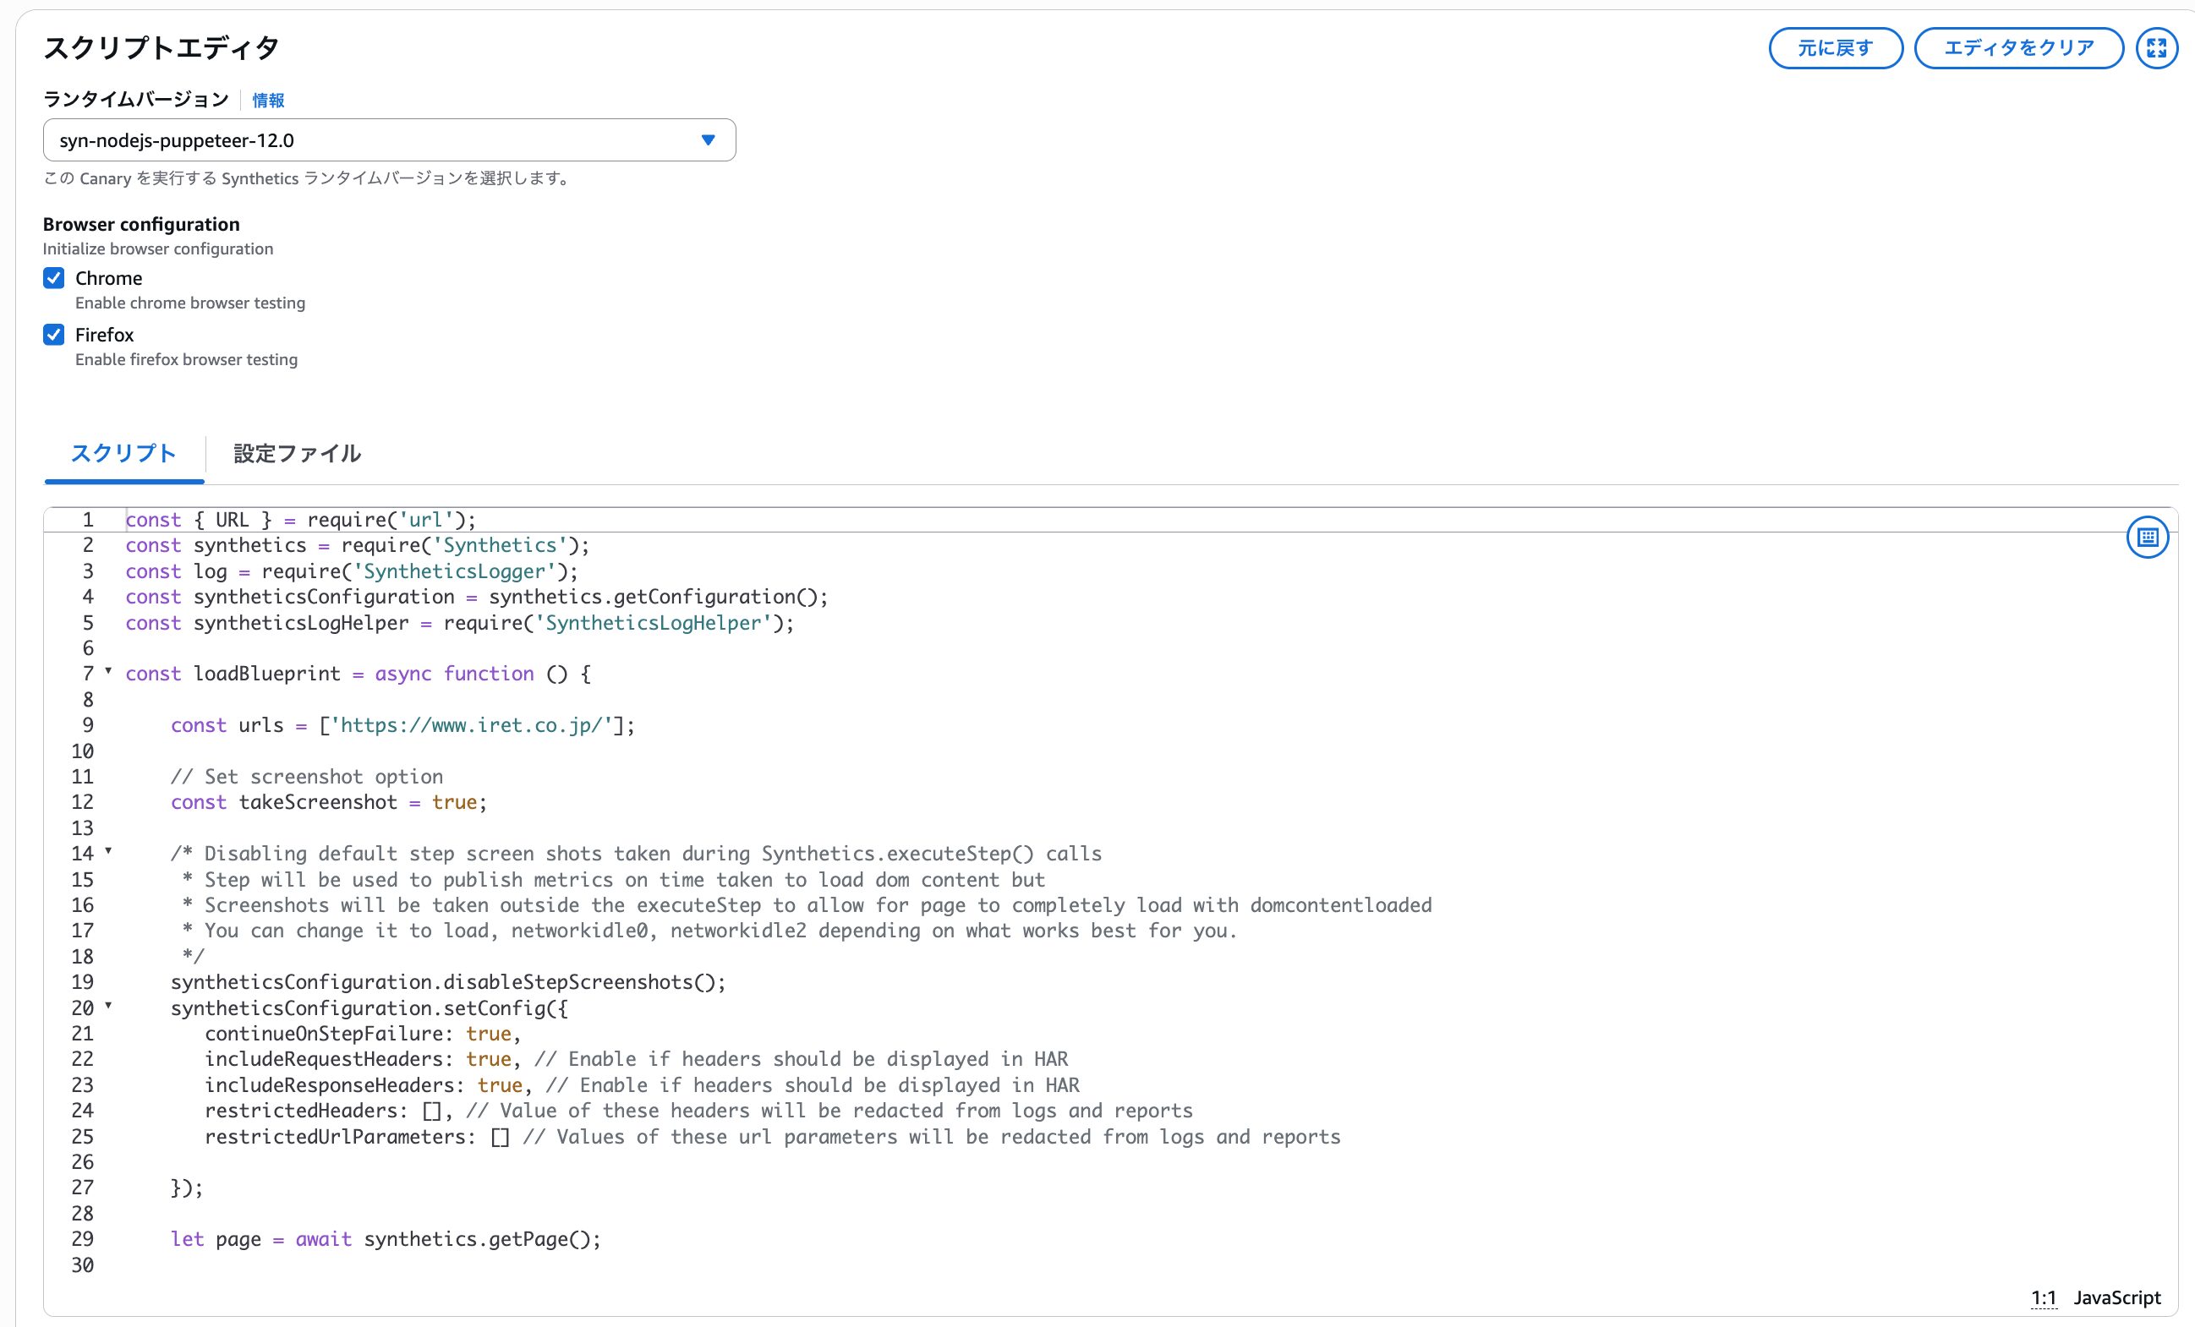Uncheck the Chrome browser checkbox

54,278
